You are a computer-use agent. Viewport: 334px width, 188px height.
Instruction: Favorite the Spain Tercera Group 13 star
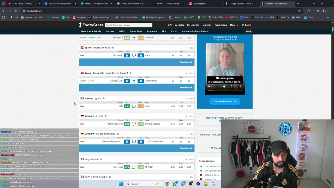click(113, 48)
